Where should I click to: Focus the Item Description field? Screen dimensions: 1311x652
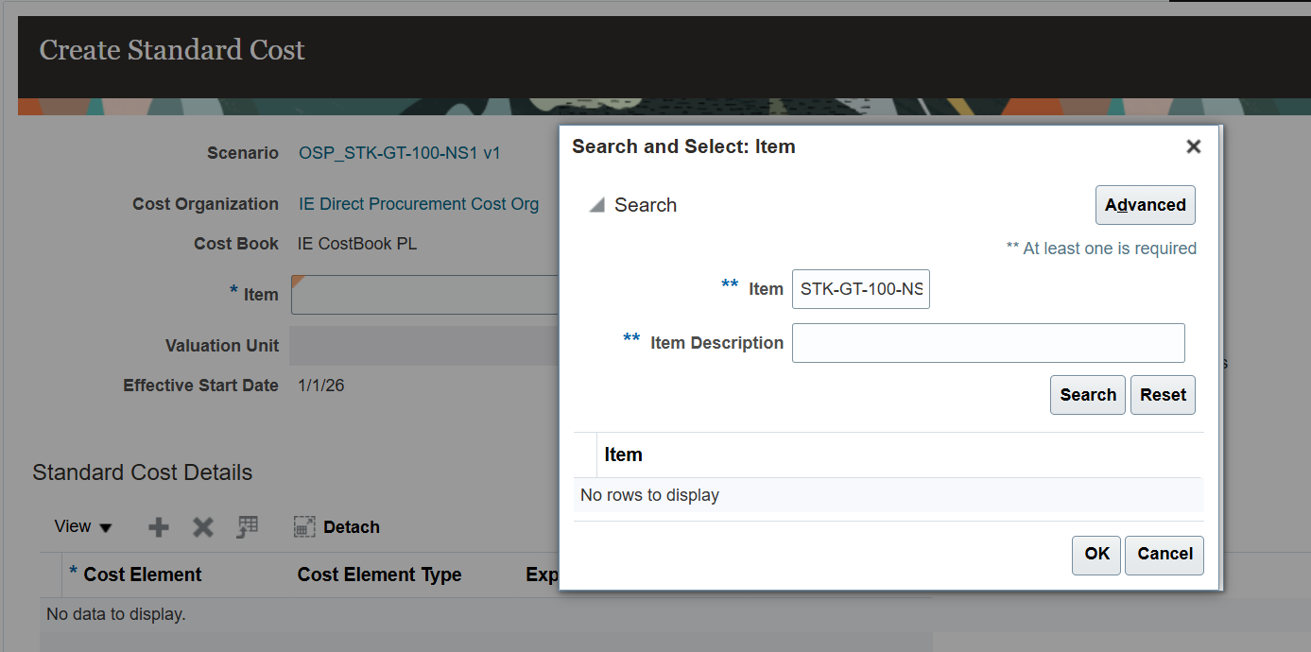(x=988, y=343)
